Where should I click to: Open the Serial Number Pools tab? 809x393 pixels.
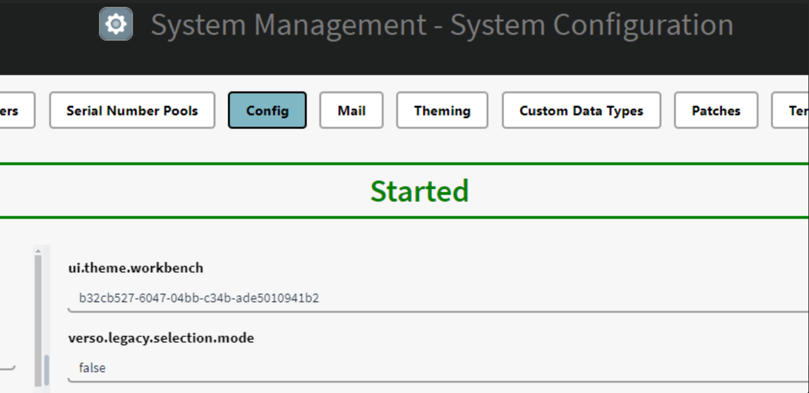point(132,111)
